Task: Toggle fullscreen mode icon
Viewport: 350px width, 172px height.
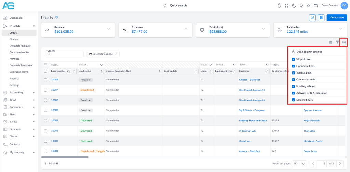Action: click(287, 5)
